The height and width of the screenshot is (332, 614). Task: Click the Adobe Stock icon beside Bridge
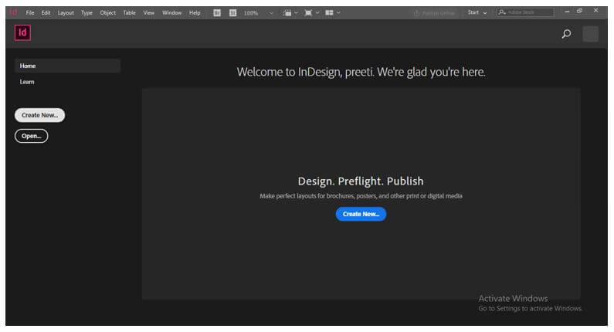(x=233, y=13)
